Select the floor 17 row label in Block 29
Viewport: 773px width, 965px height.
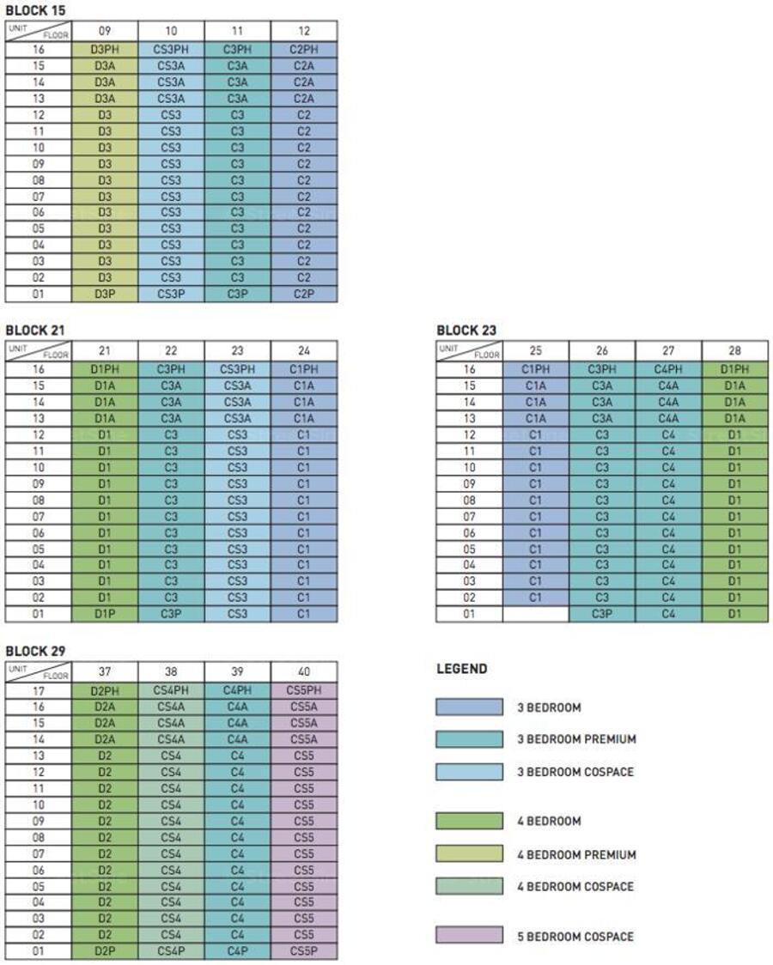(39, 689)
